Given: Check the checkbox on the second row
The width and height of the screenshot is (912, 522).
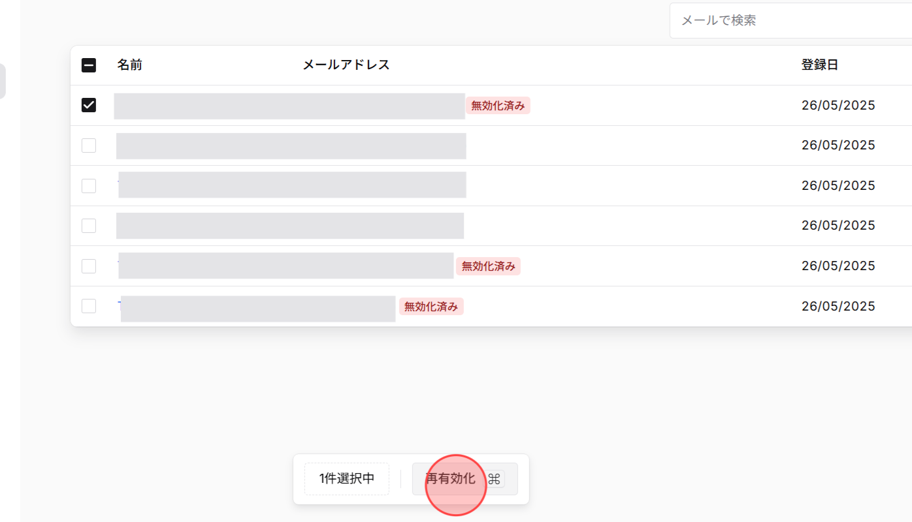Looking at the screenshot, I should [x=88, y=145].
